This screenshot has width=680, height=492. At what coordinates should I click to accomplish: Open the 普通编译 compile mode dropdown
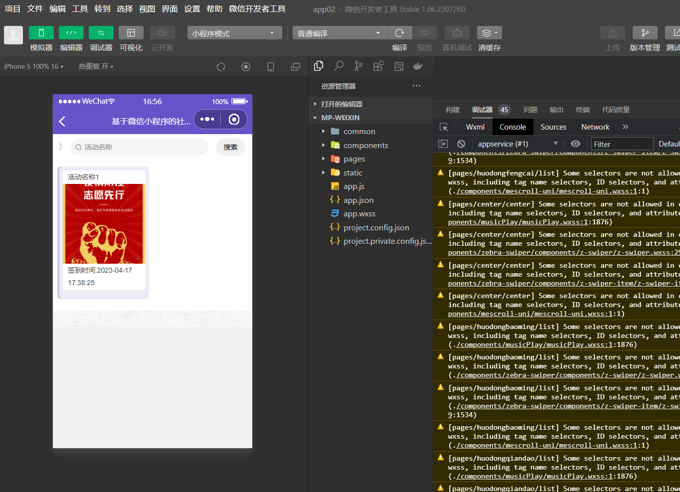point(340,33)
